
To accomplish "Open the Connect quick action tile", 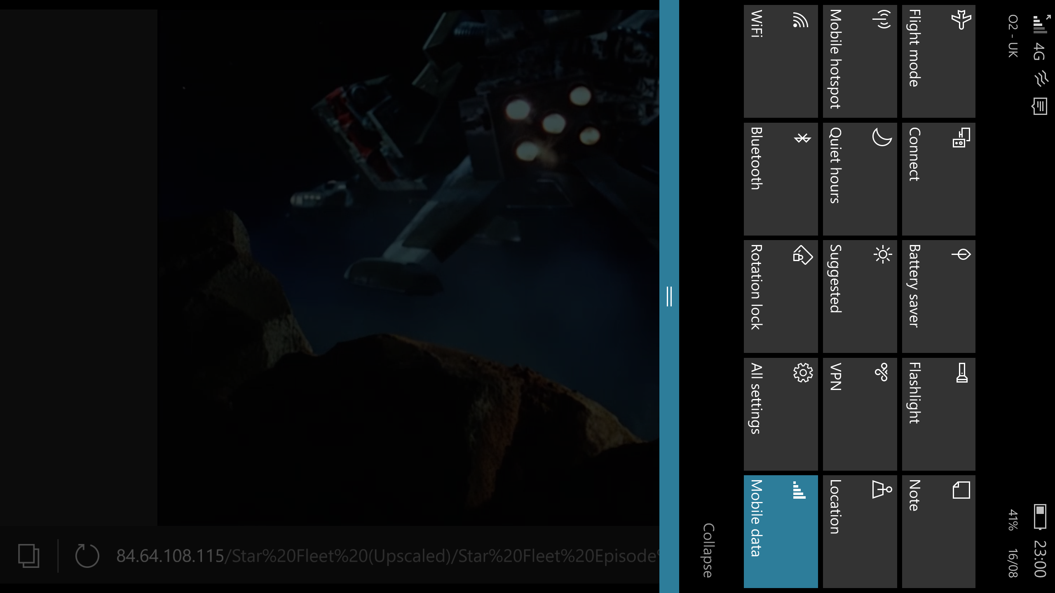I will click(938, 179).
